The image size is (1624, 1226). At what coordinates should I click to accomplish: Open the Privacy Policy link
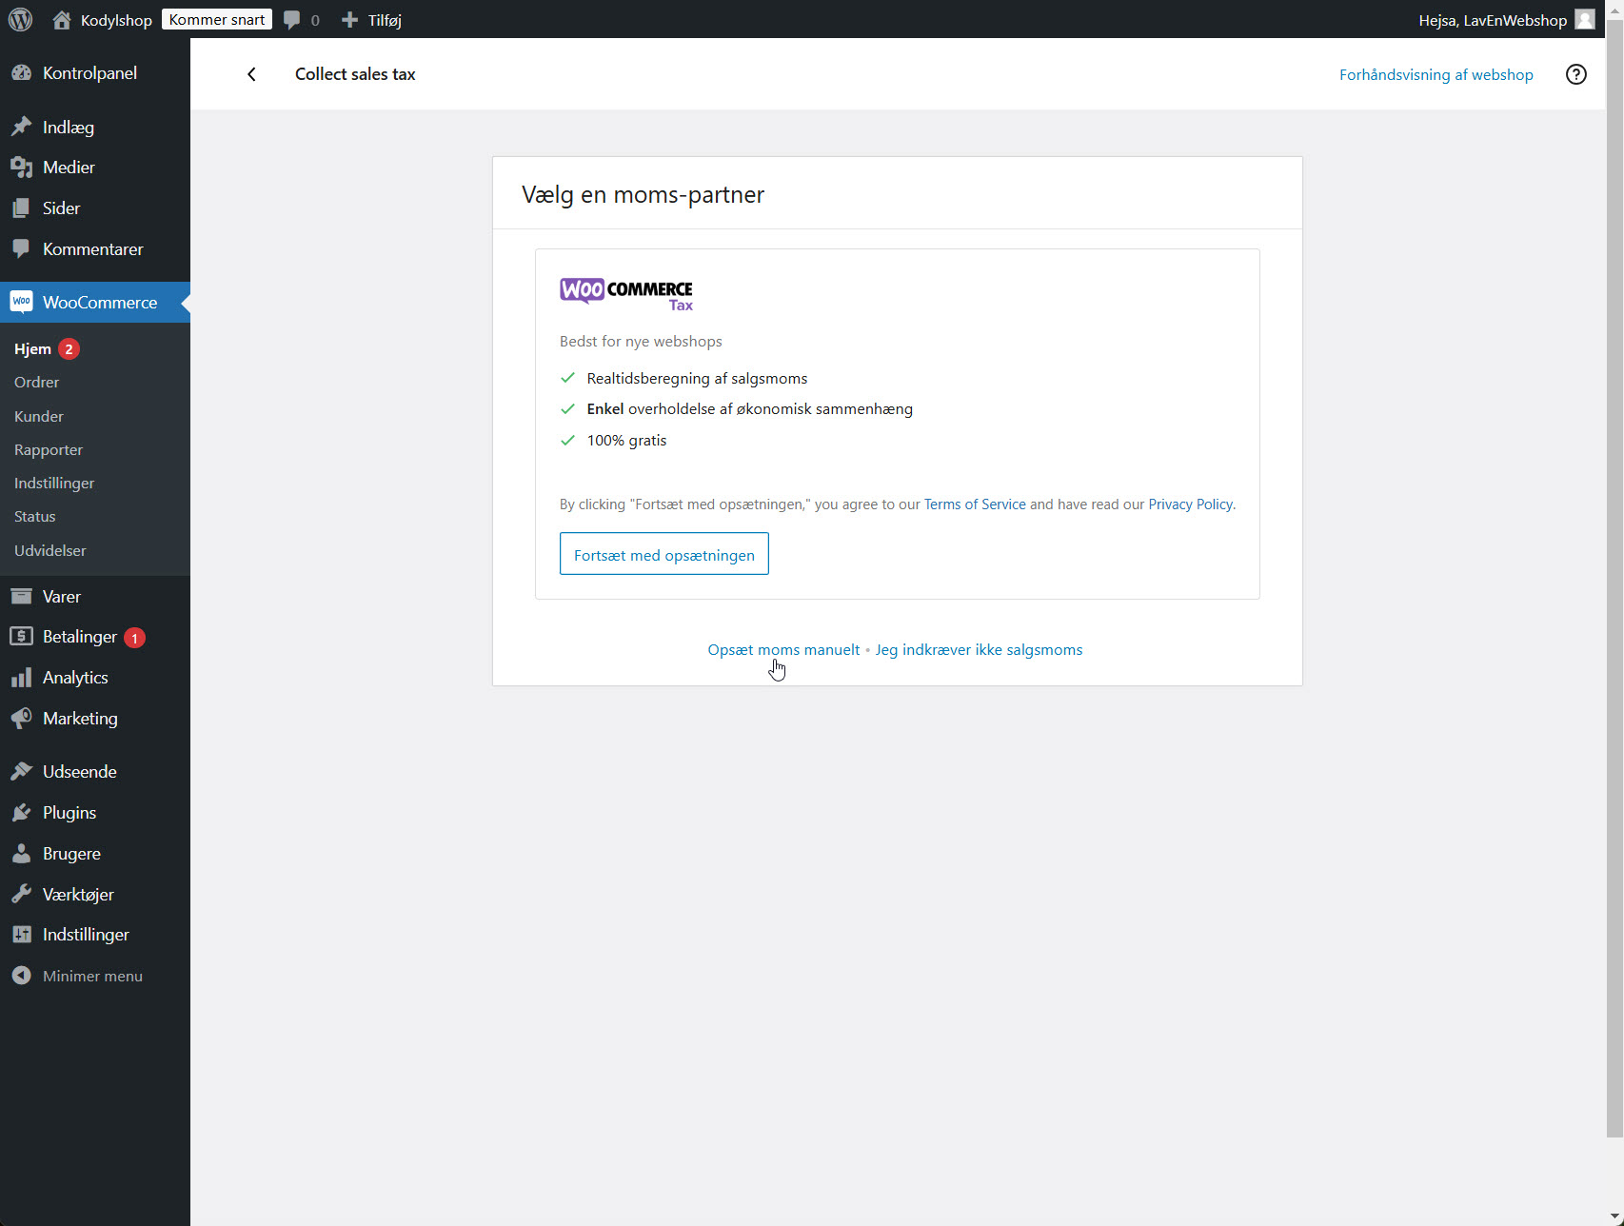pyautogui.click(x=1190, y=504)
